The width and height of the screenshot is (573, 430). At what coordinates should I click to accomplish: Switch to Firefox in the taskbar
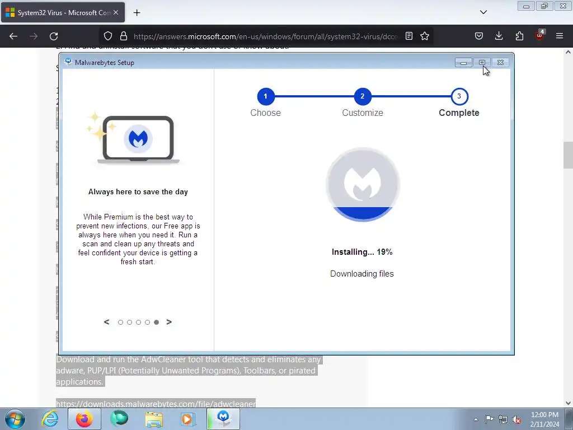pyautogui.click(x=84, y=419)
